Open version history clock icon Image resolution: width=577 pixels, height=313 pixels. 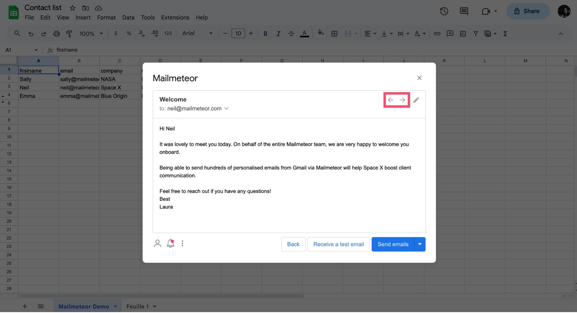[444, 11]
